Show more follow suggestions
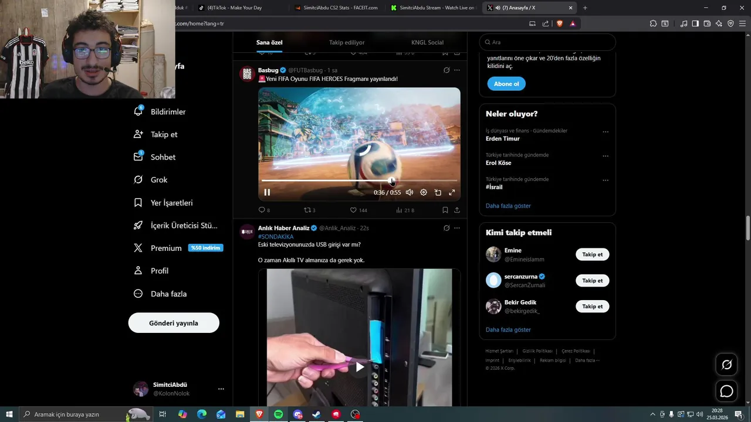This screenshot has height=422, width=751. (x=508, y=330)
